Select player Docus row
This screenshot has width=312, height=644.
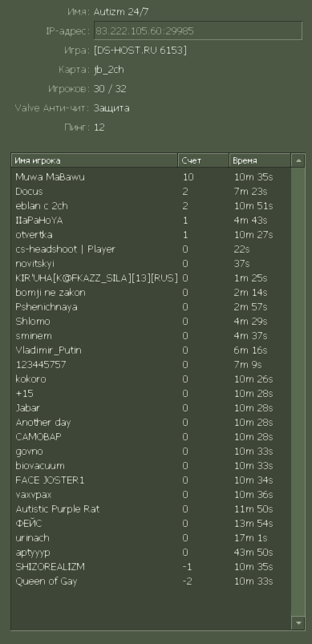pyautogui.click(x=151, y=192)
